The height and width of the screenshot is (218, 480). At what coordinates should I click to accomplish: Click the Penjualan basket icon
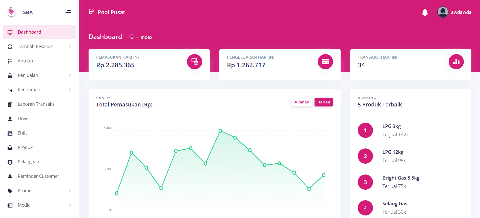click(10, 76)
